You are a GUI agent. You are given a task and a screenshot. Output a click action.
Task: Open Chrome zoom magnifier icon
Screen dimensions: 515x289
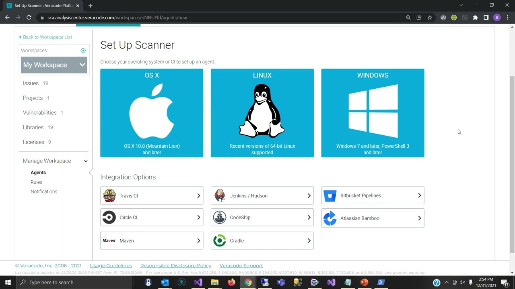(408, 18)
